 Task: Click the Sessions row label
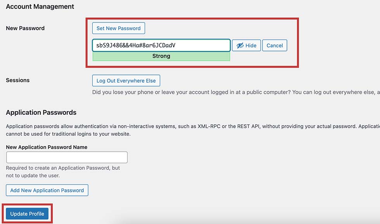(x=18, y=80)
